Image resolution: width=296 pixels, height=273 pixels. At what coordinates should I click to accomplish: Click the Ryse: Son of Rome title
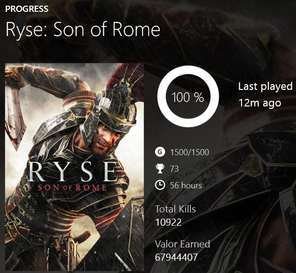click(83, 30)
